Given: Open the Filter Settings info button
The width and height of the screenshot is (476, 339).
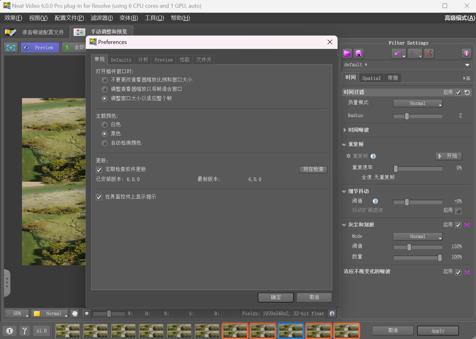Looking at the screenshot, I should [466, 53].
